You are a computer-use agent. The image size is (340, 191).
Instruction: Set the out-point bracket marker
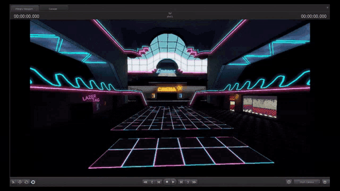(x=188, y=182)
